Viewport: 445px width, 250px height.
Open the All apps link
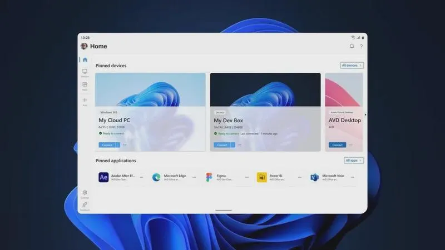354,161
